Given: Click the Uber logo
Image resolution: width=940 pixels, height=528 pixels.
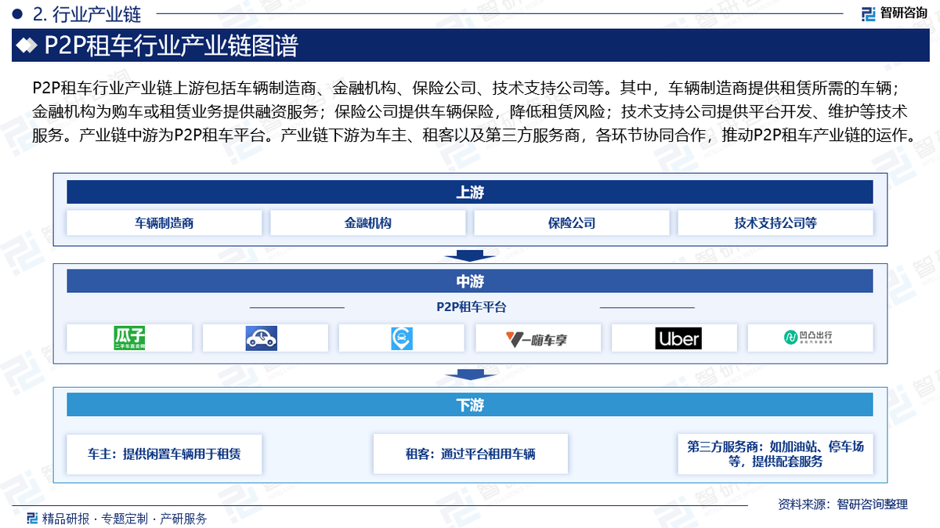Looking at the screenshot, I should click(x=678, y=338).
